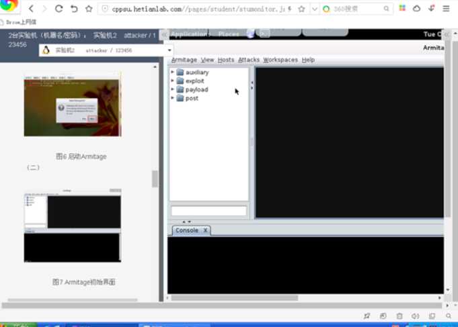Click the lightning speed-mode icon in the address bar
Screen dimensions: 458x327
tap(289, 9)
